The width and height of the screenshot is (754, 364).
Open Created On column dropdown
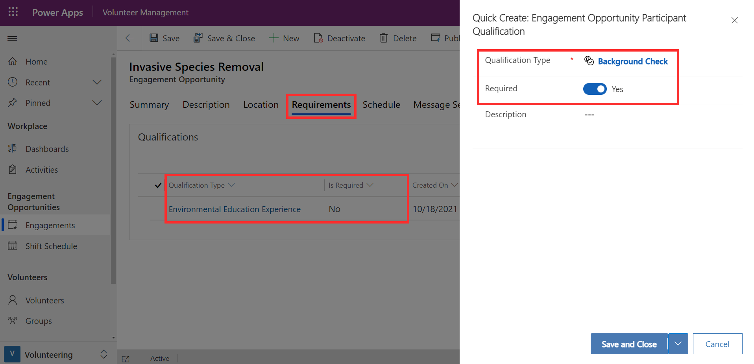tap(455, 185)
